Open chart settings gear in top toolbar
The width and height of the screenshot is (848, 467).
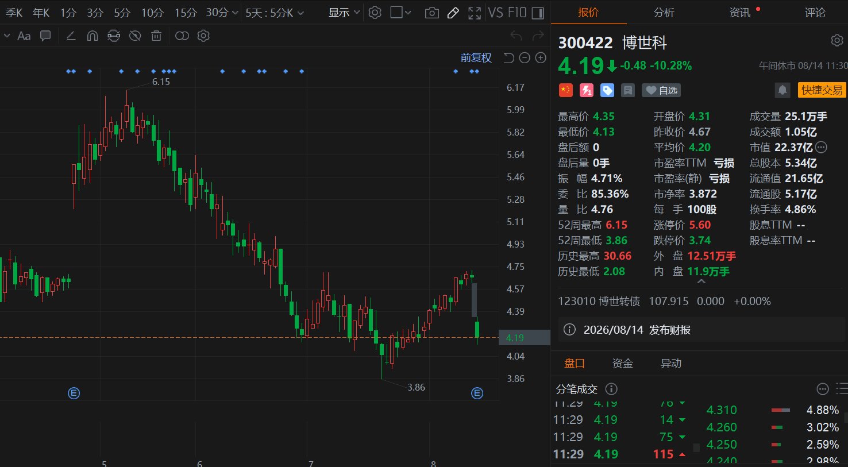point(375,13)
